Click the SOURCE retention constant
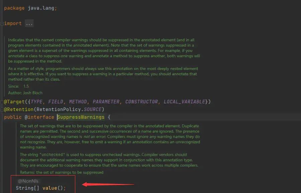 tap(93, 109)
